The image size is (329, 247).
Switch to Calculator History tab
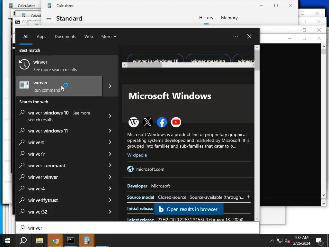click(206, 18)
